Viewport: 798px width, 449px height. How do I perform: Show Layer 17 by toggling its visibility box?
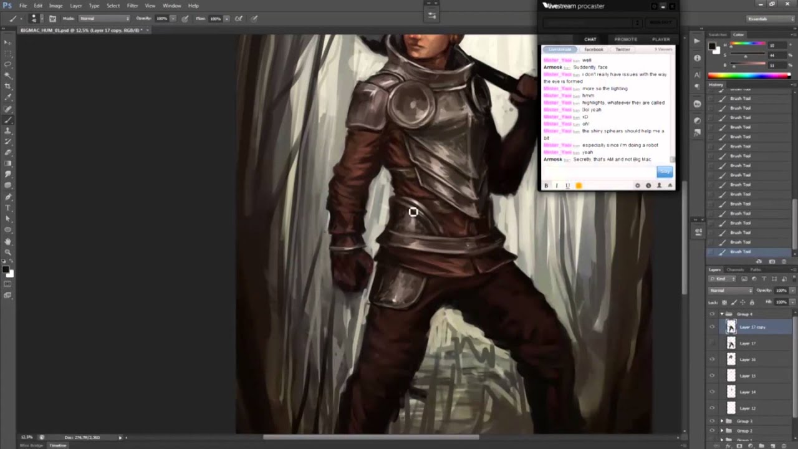[x=712, y=343]
